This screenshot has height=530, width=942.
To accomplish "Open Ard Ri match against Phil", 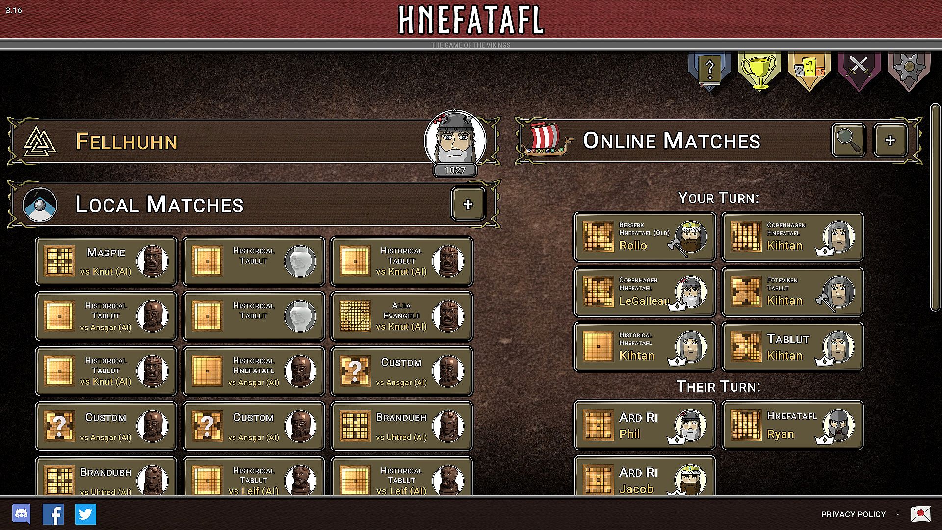I will pyautogui.click(x=644, y=425).
